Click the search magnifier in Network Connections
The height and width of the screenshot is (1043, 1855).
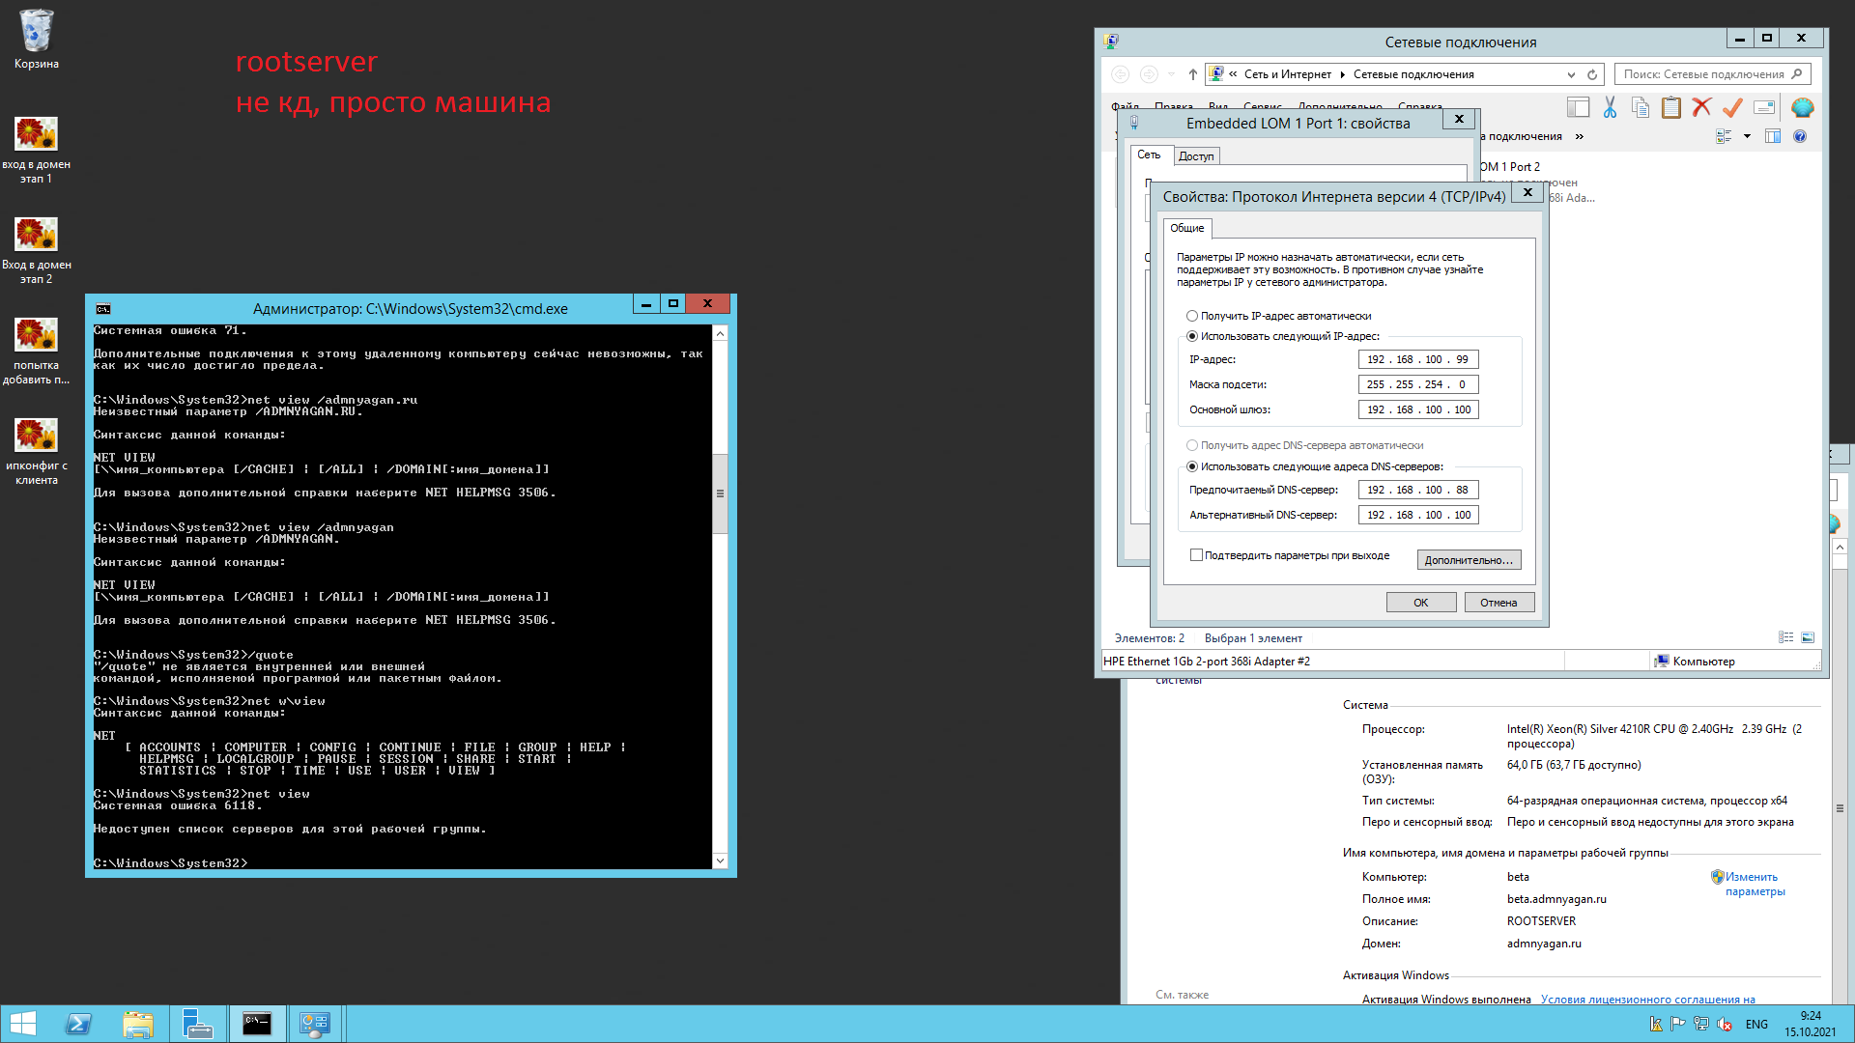pos(1797,74)
